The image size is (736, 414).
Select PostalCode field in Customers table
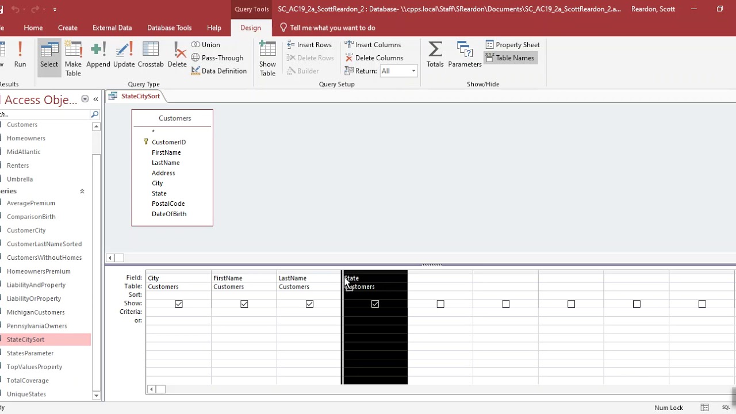coord(168,204)
